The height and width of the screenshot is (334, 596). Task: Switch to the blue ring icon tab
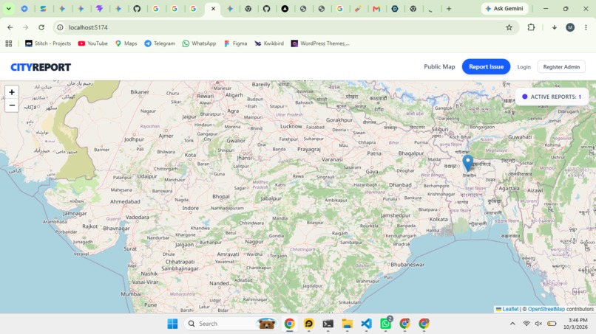click(24, 8)
